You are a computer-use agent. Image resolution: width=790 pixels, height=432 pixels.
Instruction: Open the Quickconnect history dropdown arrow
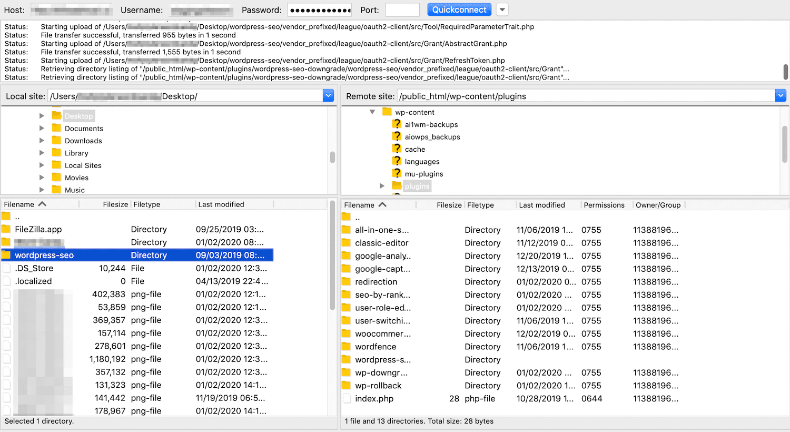pyautogui.click(x=501, y=9)
